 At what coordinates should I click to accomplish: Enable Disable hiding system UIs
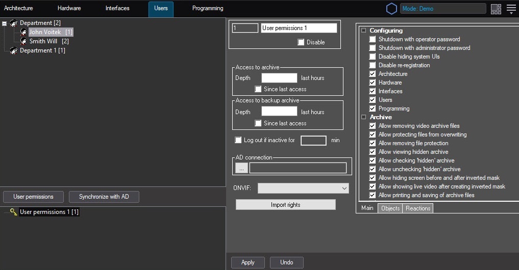pos(373,57)
